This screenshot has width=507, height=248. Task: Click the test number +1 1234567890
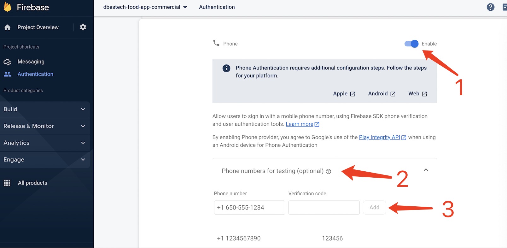[x=239, y=239]
